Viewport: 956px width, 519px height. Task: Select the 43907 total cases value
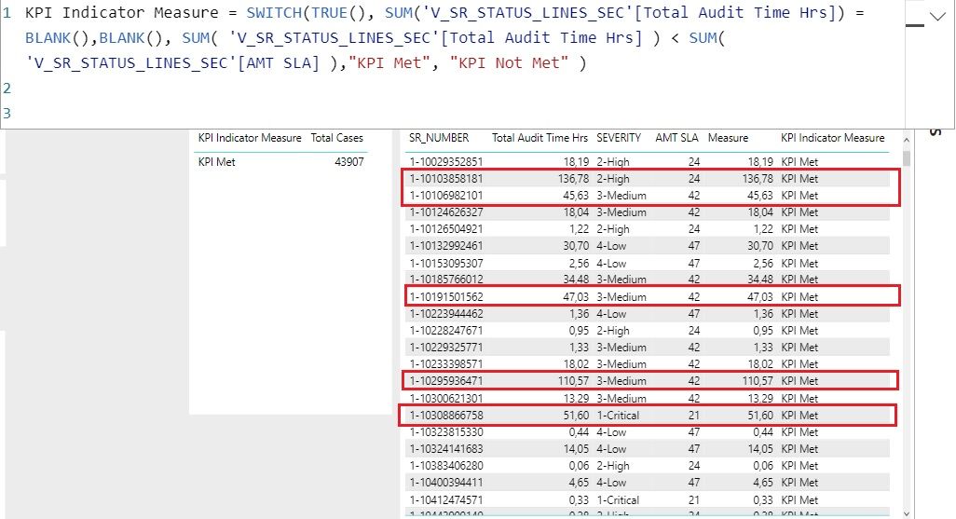348,161
